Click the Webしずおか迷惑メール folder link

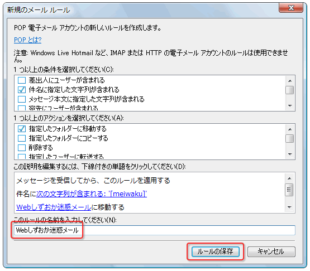click(54, 207)
